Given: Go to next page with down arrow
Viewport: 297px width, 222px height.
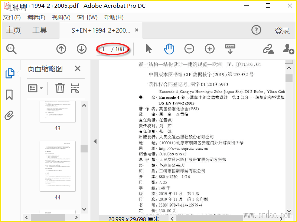Looking at the screenshot, I should [x=82, y=49].
